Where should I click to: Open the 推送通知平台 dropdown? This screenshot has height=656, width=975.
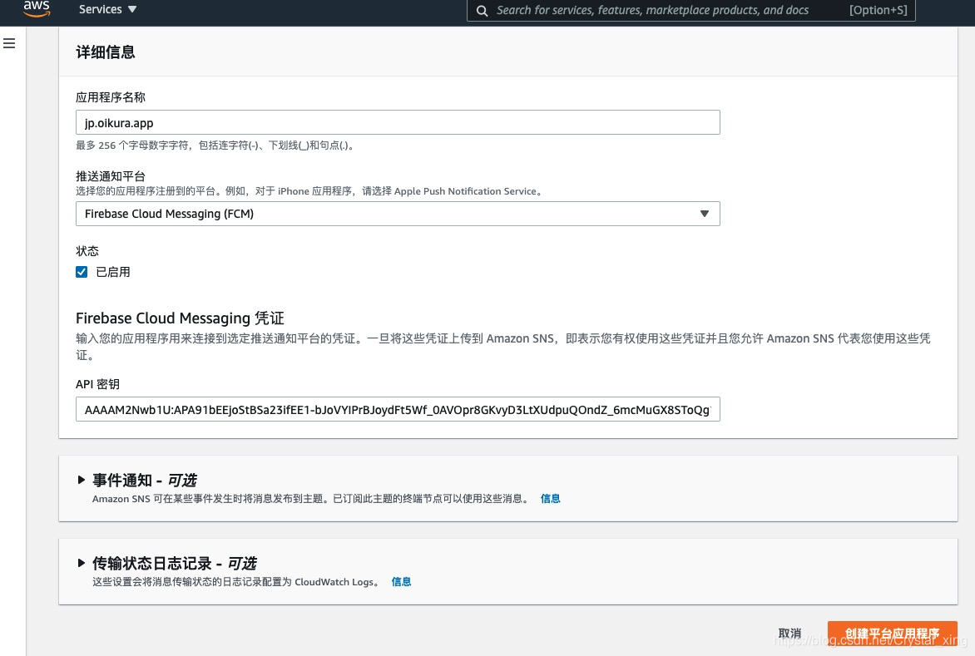pyautogui.click(x=398, y=214)
